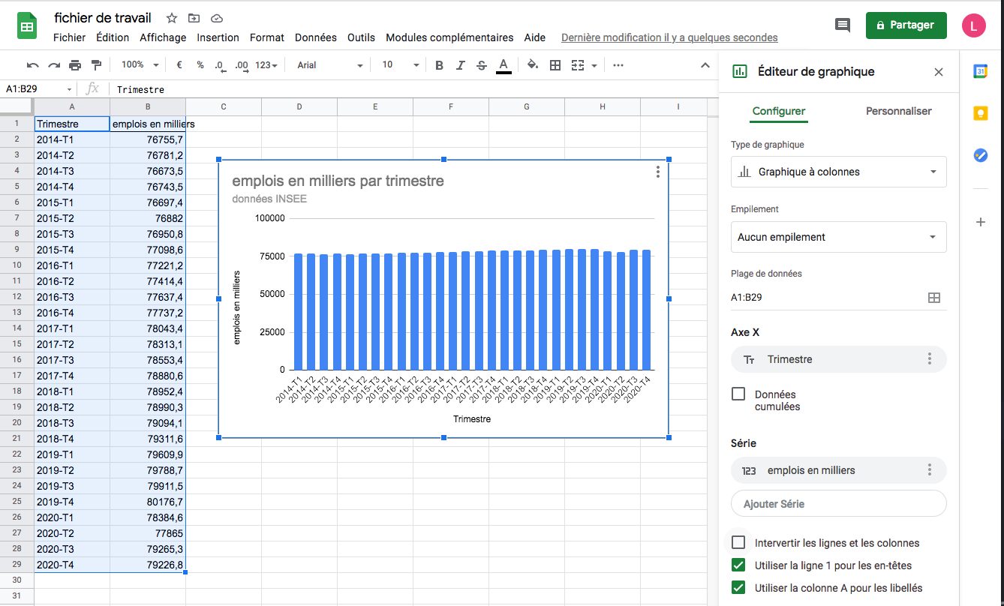
Task: Uncheck Utiliser la colonne A pour les libellés
Action: [738, 587]
